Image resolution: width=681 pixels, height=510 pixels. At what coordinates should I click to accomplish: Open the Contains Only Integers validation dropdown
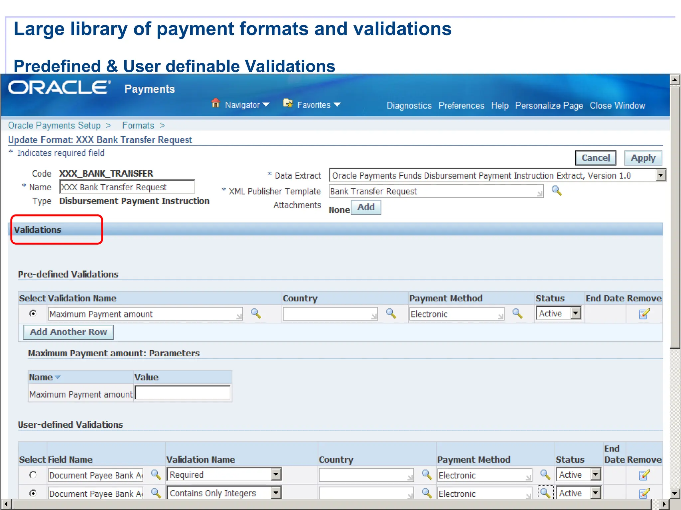(276, 493)
